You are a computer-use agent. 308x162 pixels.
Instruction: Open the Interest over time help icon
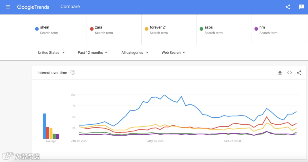click(73, 73)
